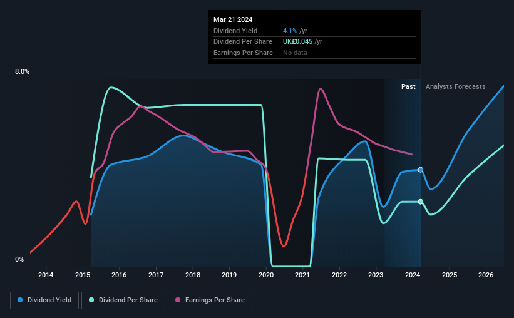
Task: Click the 8.0% y-axis label
Action: [22, 71]
